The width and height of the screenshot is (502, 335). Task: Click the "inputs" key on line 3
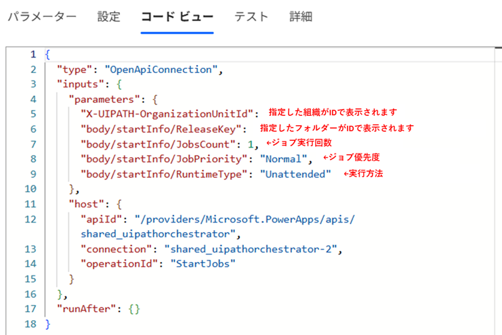pos(81,84)
